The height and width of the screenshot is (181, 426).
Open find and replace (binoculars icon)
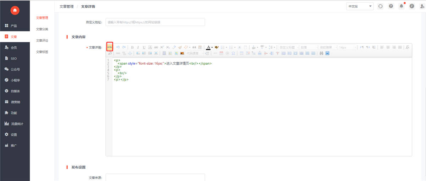click(x=321, y=53)
